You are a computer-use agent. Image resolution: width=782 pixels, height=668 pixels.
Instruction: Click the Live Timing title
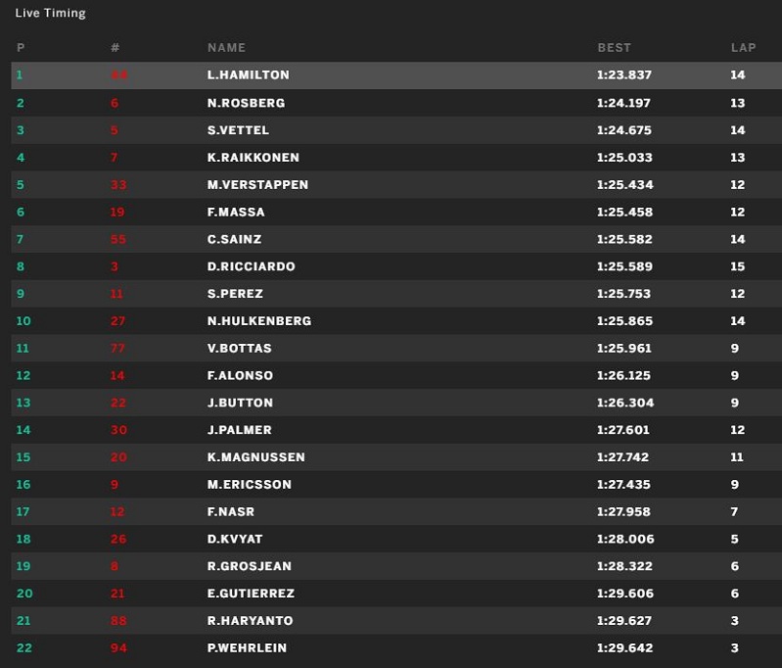point(50,14)
